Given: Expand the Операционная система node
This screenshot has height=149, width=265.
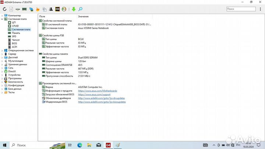Looking at the screenshot, I should [x=2, y=51].
